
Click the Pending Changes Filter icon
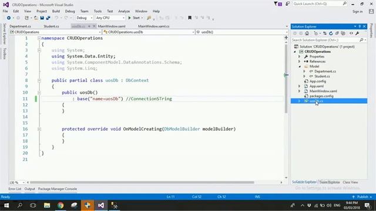(316, 33)
